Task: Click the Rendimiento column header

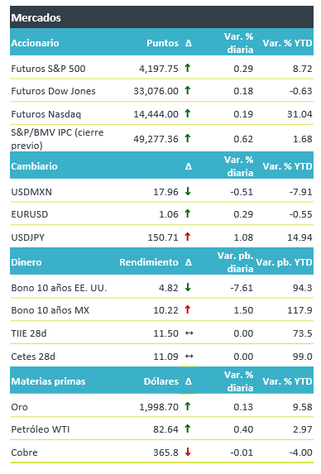Action: 149,262
